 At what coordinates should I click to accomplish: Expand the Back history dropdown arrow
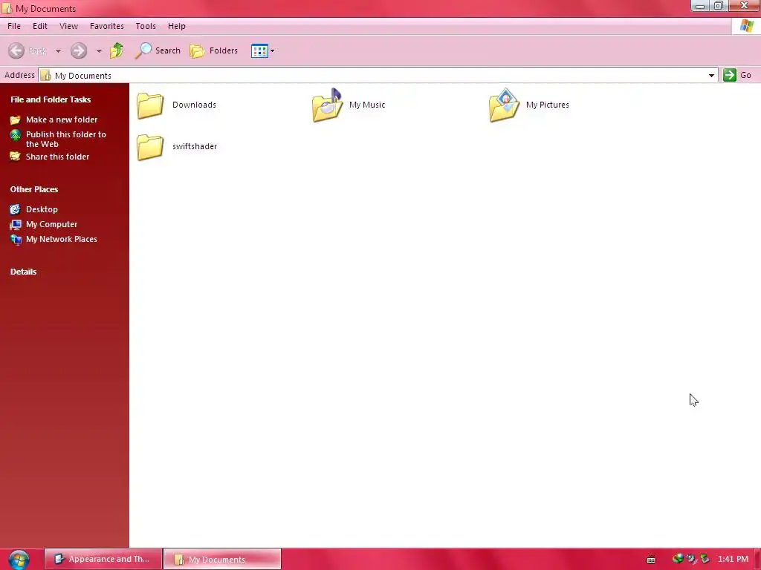pos(58,51)
